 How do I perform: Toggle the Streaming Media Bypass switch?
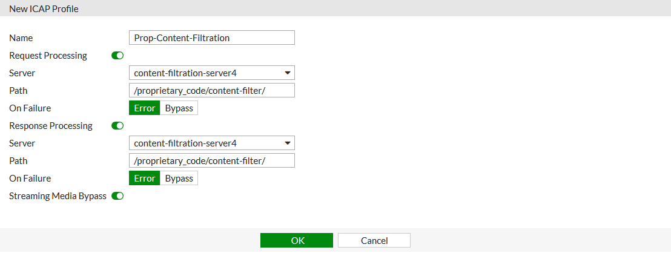click(x=117, y=196)
